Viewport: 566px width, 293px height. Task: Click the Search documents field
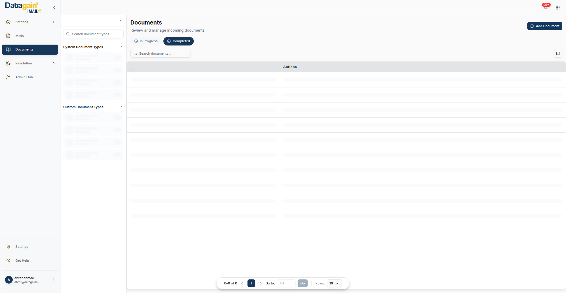click(x=160, y=53)
